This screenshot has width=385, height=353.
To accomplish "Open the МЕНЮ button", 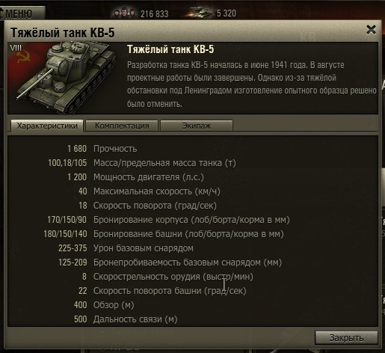I will point(22,13).
